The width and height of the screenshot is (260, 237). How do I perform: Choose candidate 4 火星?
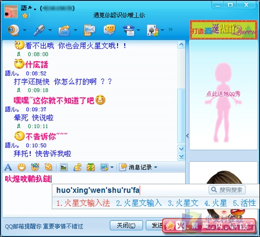tap(216, 203)
